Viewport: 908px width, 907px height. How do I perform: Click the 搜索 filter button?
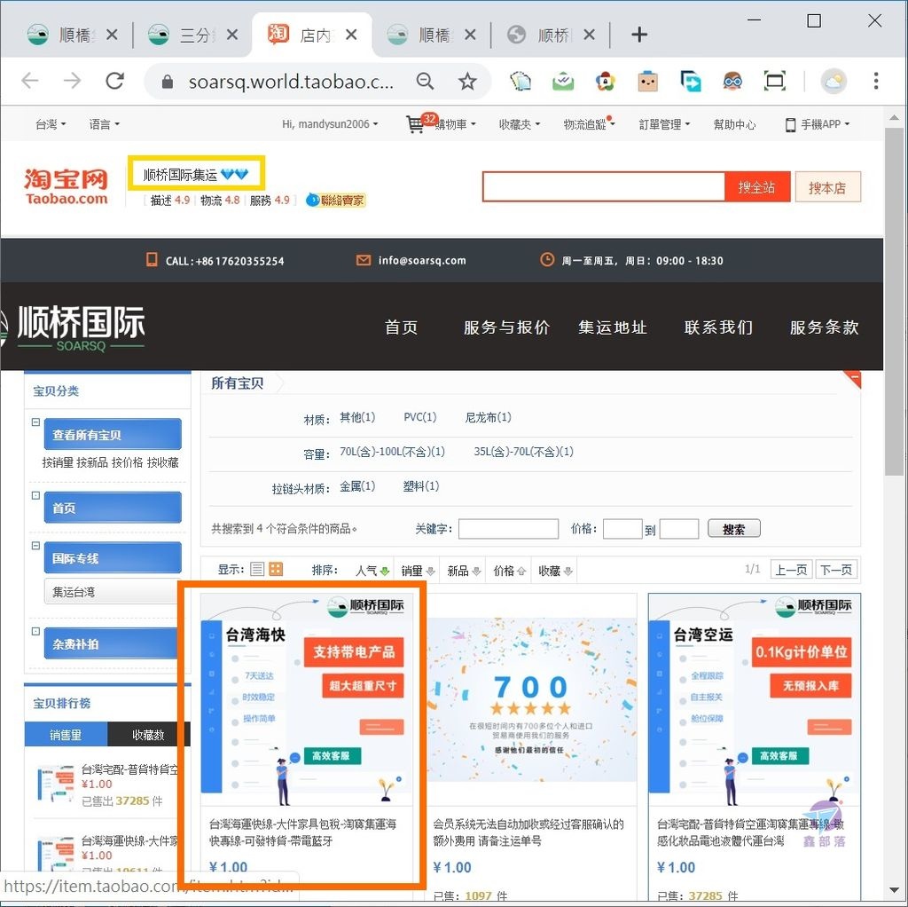pos(733,529)
